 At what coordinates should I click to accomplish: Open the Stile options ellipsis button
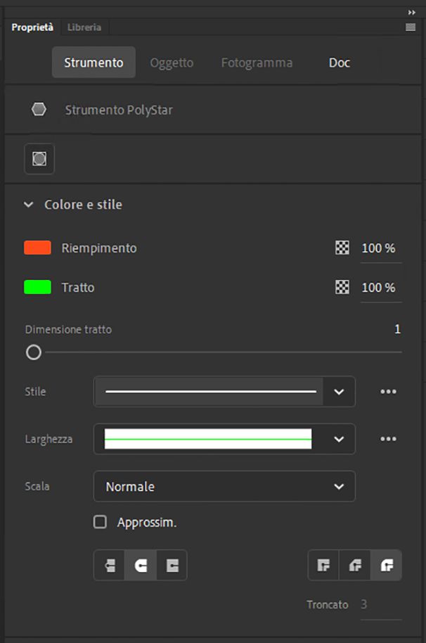(388, 392)
